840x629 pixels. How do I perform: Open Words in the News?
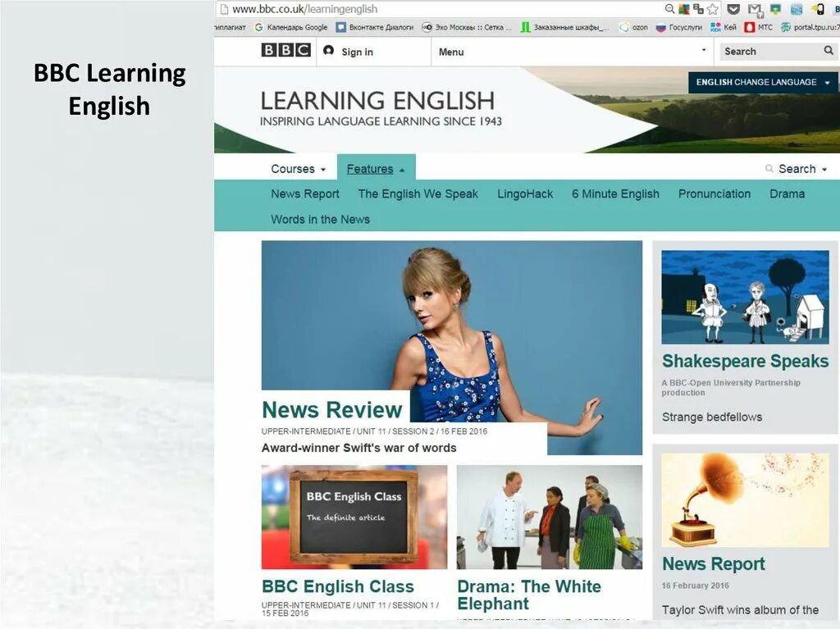321,219
